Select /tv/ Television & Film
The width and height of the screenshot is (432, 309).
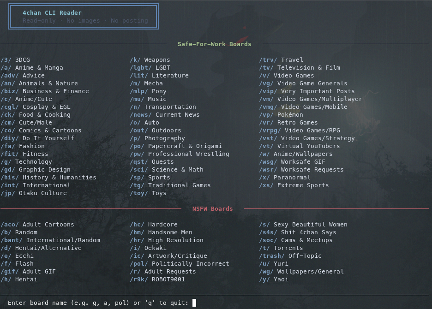300,67
